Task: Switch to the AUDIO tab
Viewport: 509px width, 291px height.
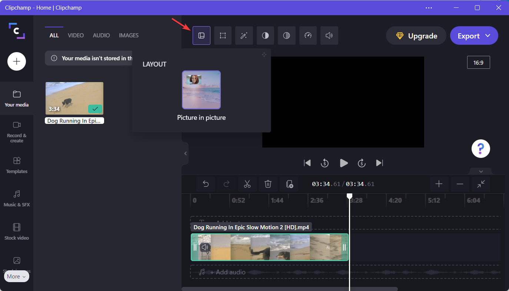Action: (101, 35)
